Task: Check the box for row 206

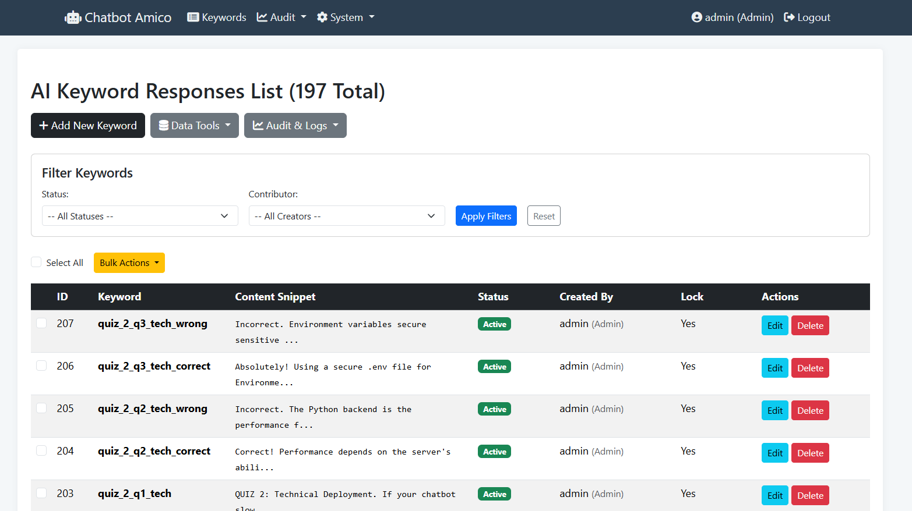Action: [41, 365]
